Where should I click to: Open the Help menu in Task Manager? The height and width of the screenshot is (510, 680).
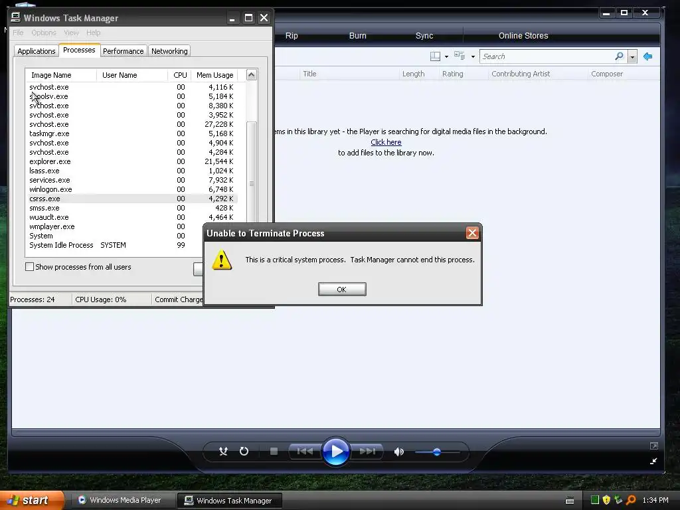(93, 33)
